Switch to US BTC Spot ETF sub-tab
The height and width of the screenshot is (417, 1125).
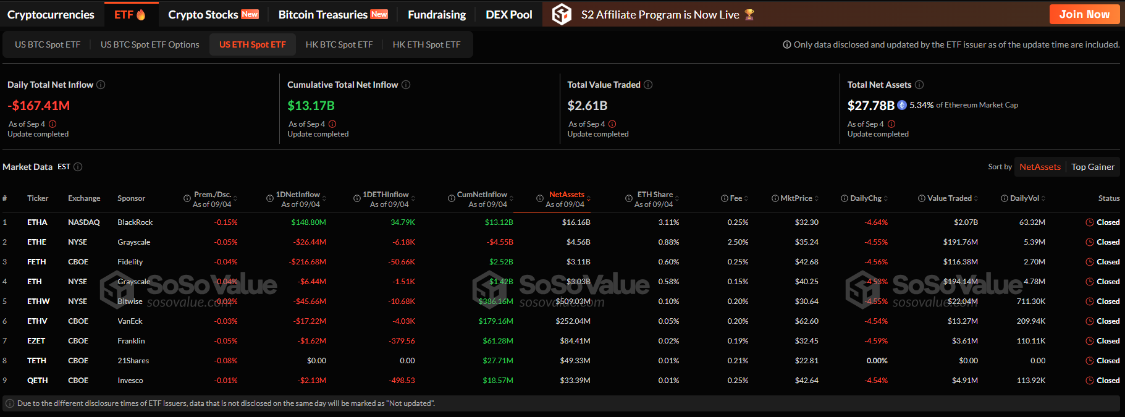[48, 44]
